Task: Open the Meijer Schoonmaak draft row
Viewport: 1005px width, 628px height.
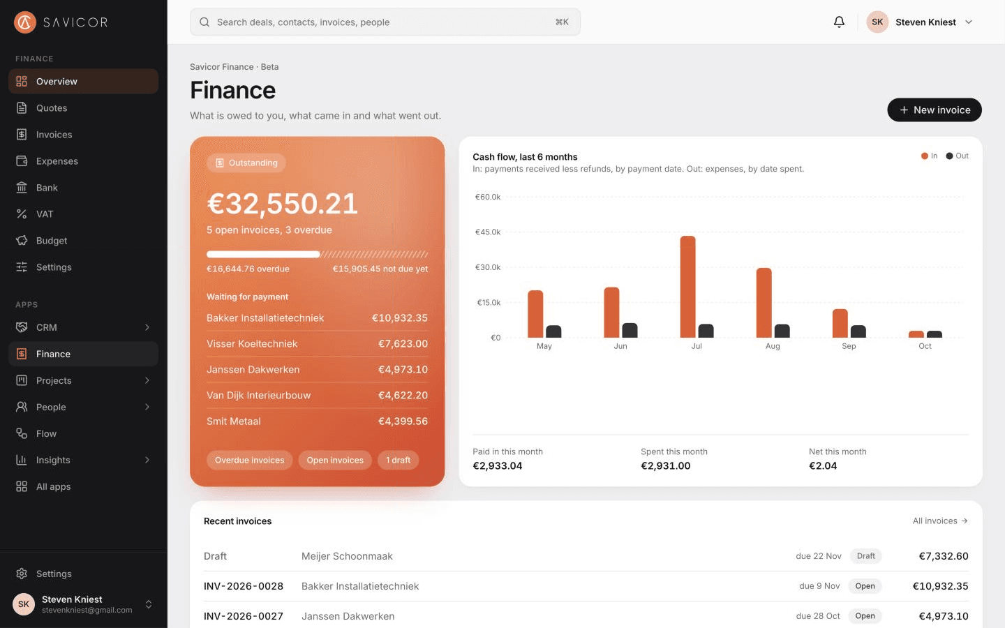Action: coord(586,556)
